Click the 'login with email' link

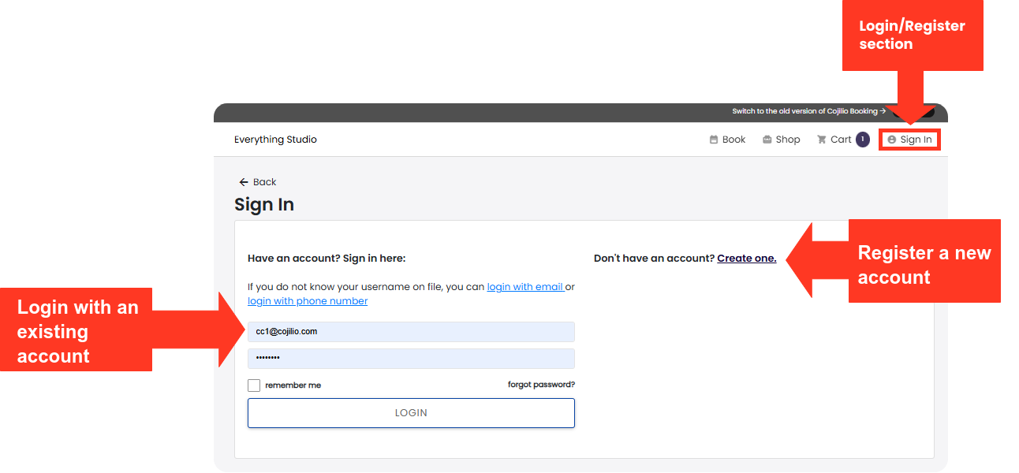pyautogui.click(x=524, y=287)
